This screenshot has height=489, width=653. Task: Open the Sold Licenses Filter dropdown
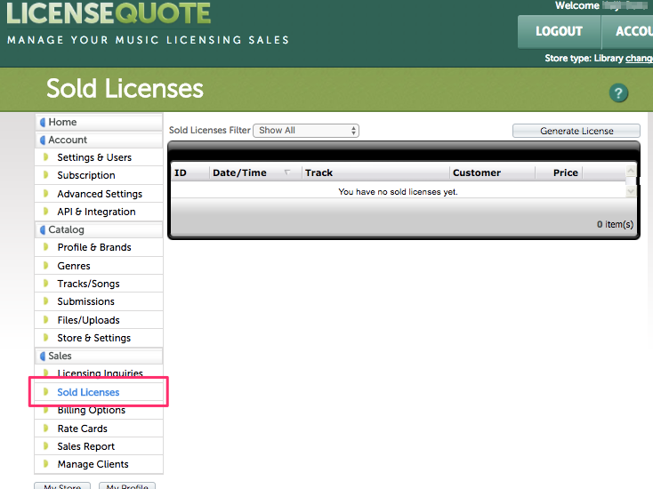306,131
